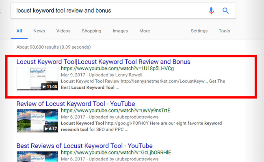Select the All results tab
Viewport: 264px width, 162px height.
click(19, 31)
